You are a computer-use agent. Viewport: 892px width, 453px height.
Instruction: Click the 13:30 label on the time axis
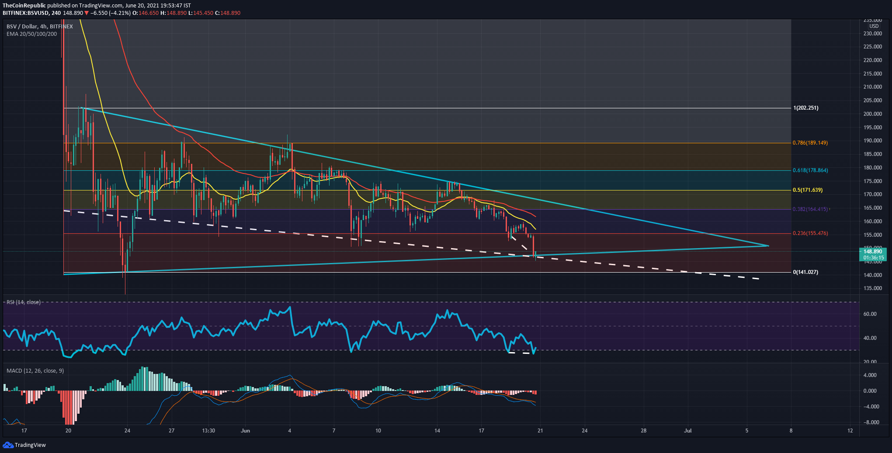pos(208,431)
